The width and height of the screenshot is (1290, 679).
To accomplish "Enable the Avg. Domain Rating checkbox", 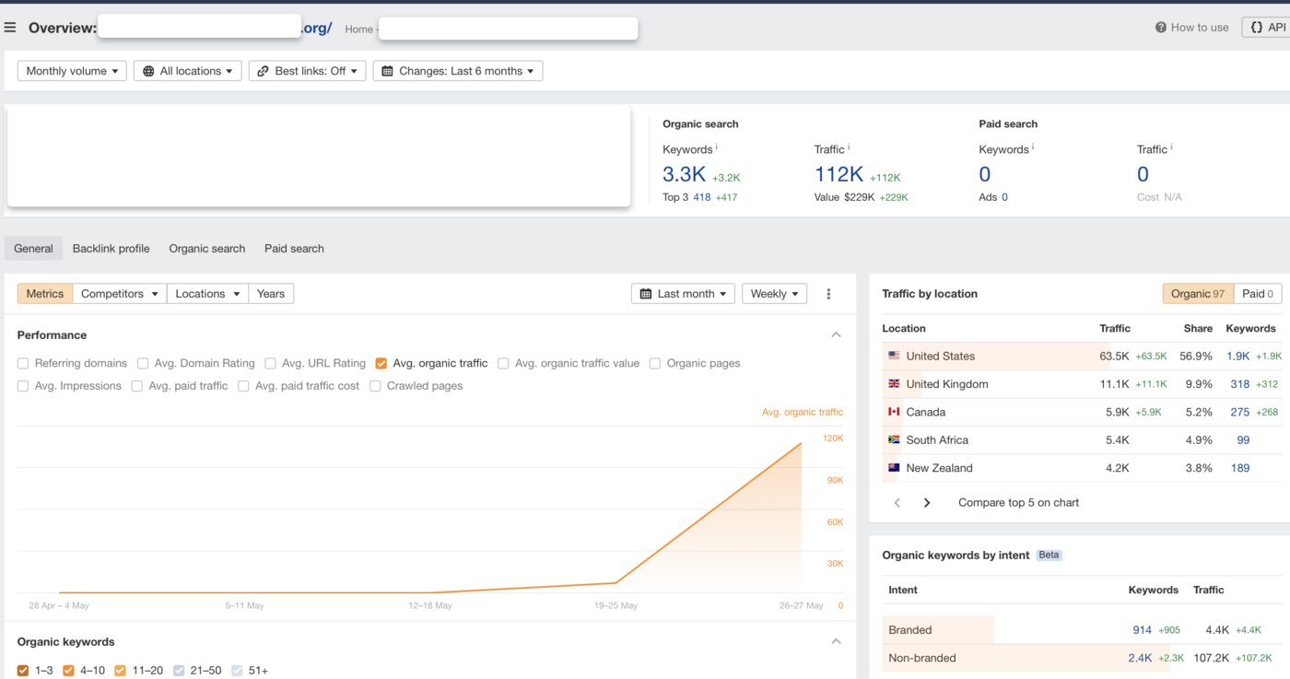I will pos(143,364).
